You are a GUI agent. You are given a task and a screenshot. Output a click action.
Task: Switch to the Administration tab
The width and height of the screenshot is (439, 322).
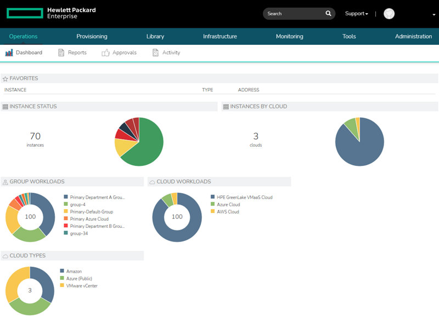(x=413, y=37)
